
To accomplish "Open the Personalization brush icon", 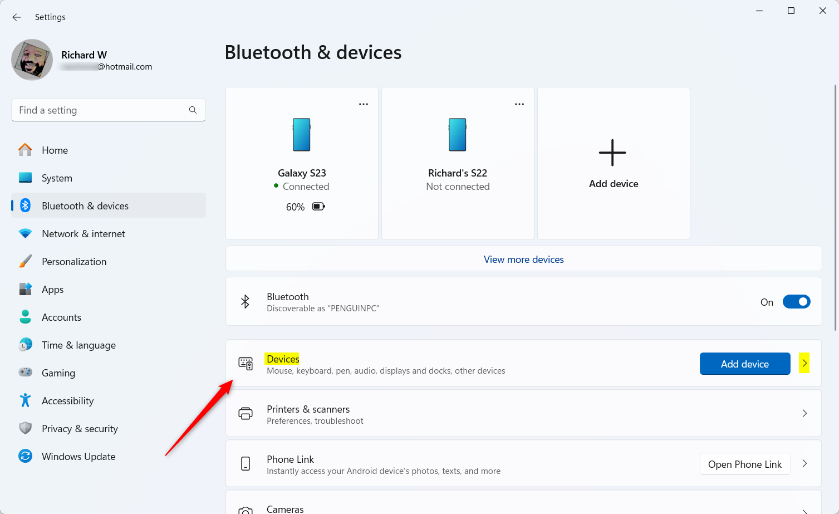I will [x=26, y=261].
